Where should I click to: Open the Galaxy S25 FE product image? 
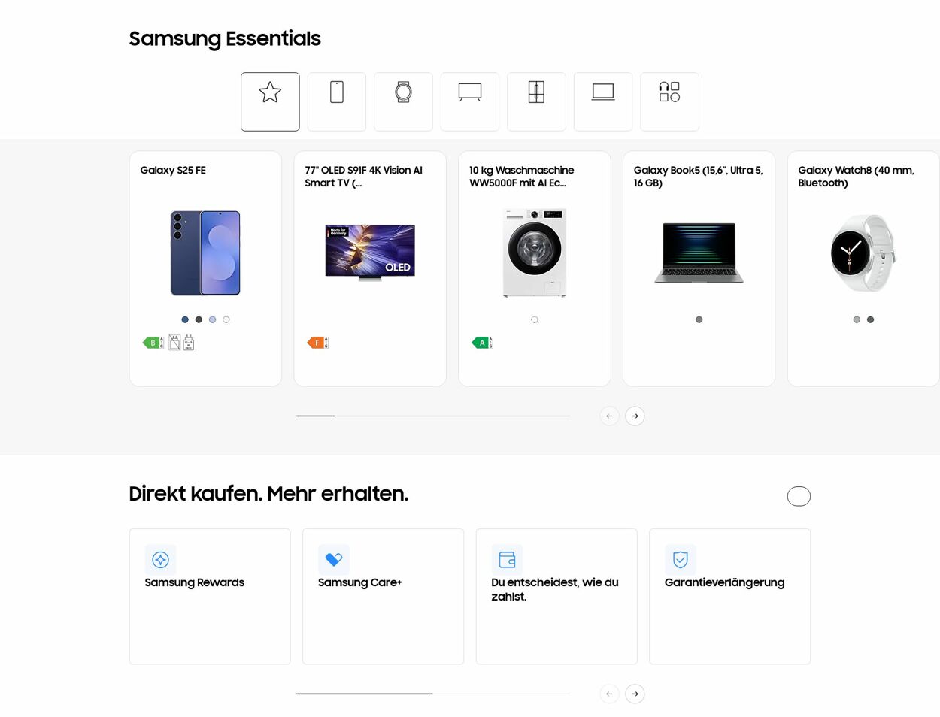pos(205,253)
